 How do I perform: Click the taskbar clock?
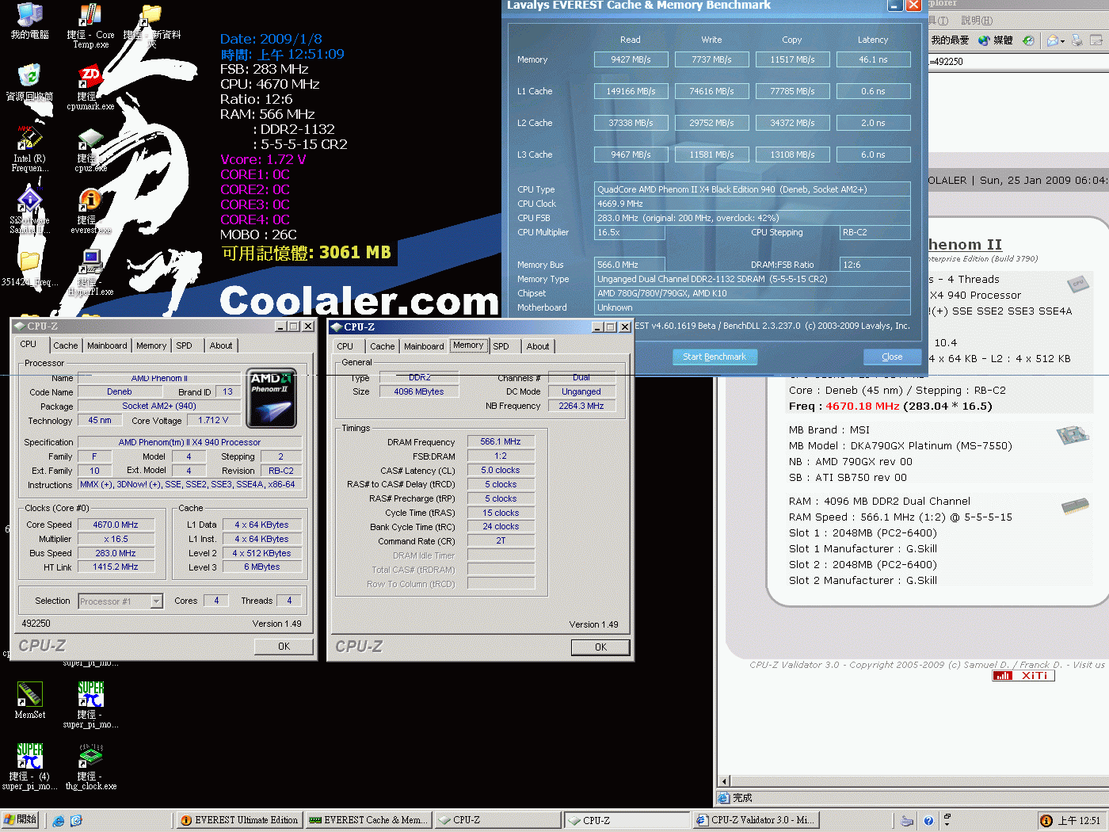pos(1079,821)
